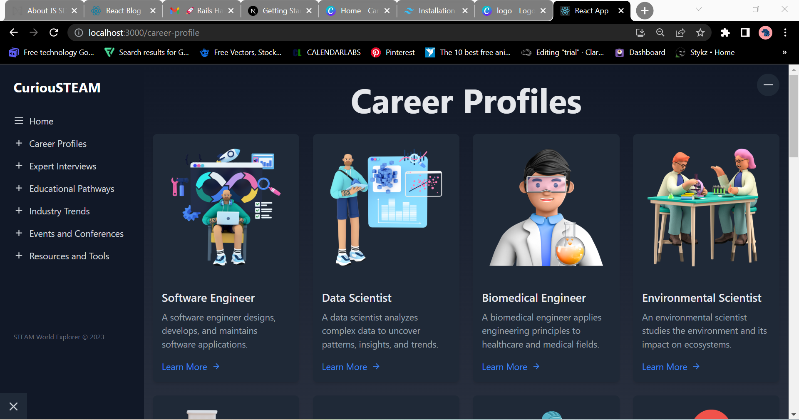Show more bookmarks with double chevron

pos(784,52)
